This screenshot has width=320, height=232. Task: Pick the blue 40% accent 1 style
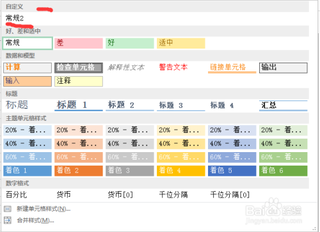(x=28, y=144)
